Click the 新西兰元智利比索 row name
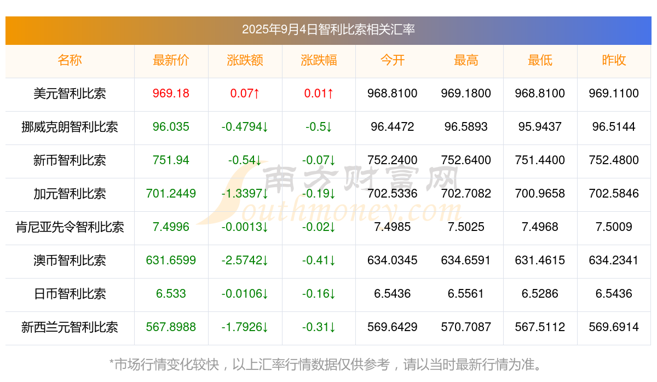This screenshot has height=382, width=657. [70, 327]
